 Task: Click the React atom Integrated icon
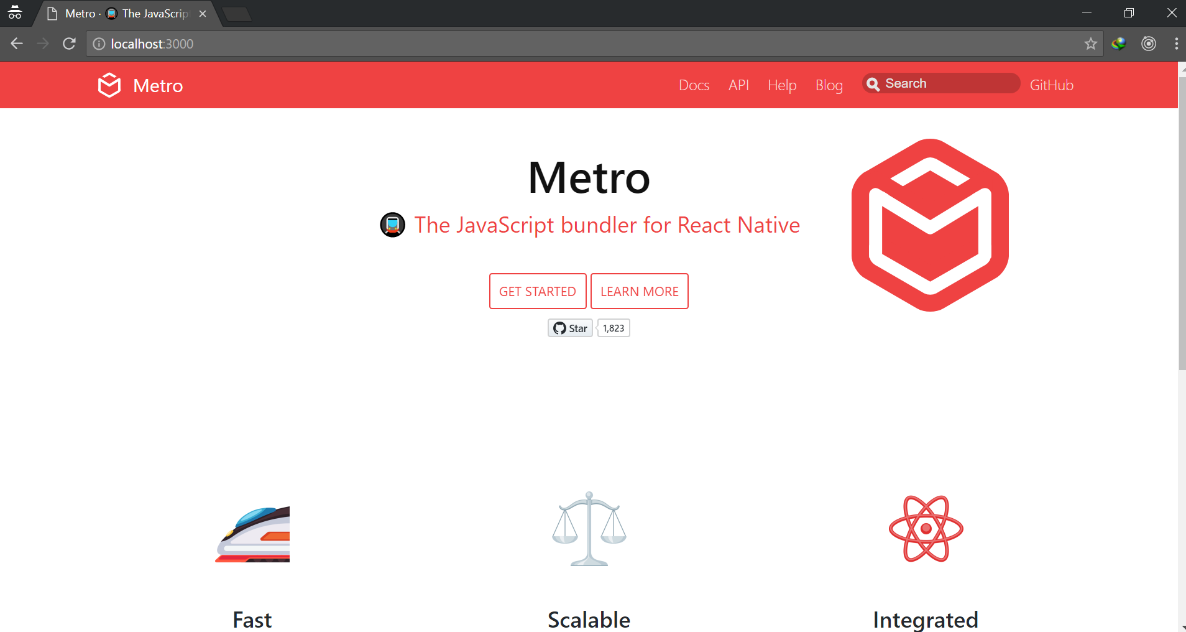926,529
